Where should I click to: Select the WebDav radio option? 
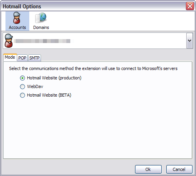pyautogui.click(x=22, y=86)
